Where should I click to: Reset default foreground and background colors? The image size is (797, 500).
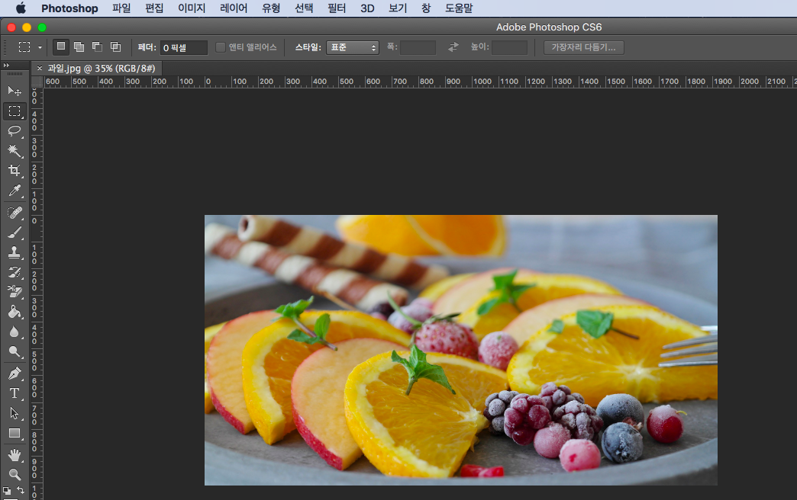7,490
